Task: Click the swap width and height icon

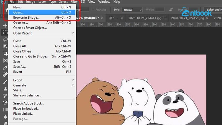Action: pyautogui.click(x=171, y=10)
